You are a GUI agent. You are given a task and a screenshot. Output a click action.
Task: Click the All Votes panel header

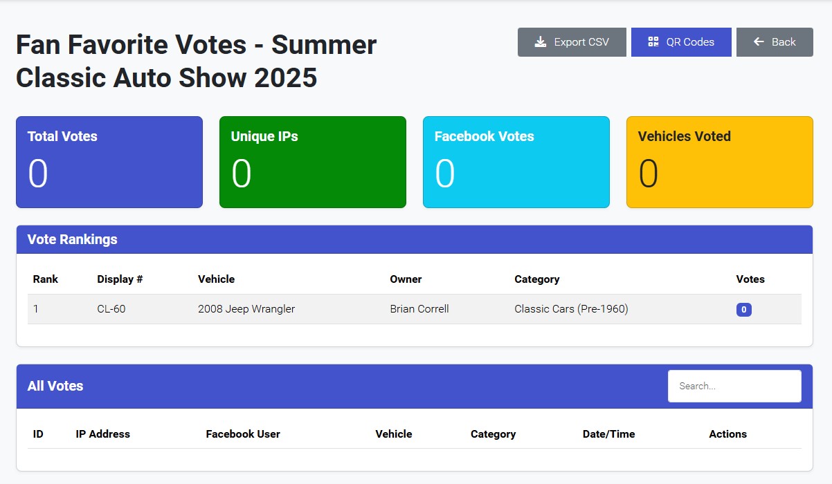point(55,386)
